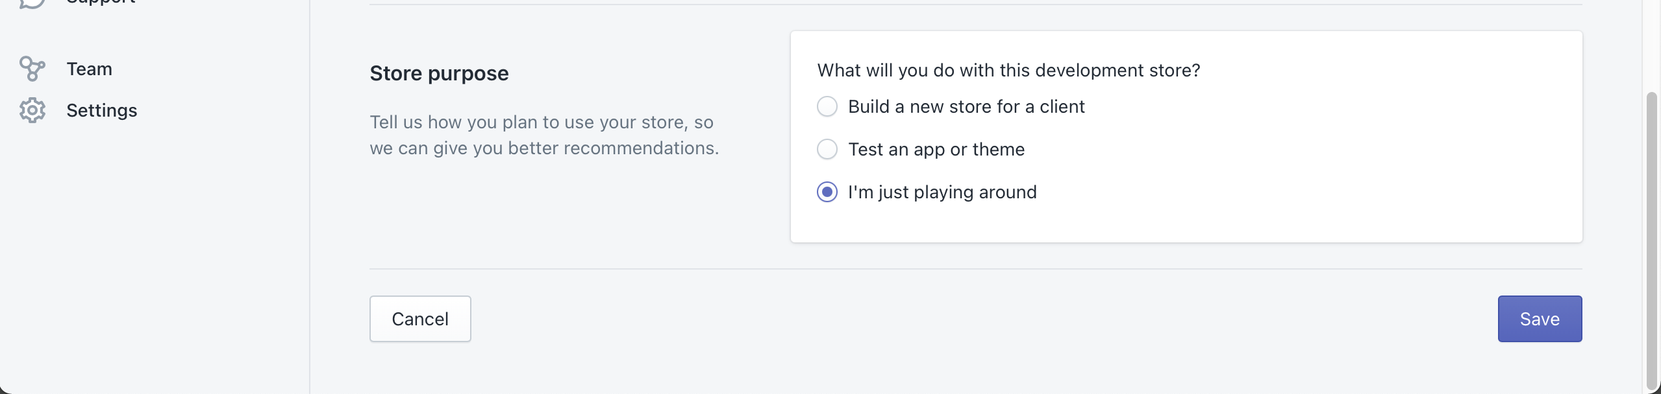Click the empty sidebar area below Settings
This screenshot has height=394, width=1661.
[x=155, y=259]
